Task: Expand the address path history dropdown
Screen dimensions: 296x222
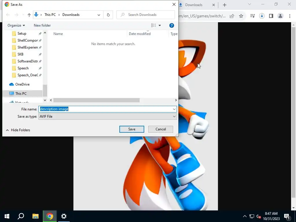Action: 99,15
